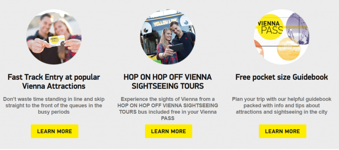The image size is (339, 150).
Task: Click the Vienna Pass card held by couple
Action: click(x=56, y=40)
